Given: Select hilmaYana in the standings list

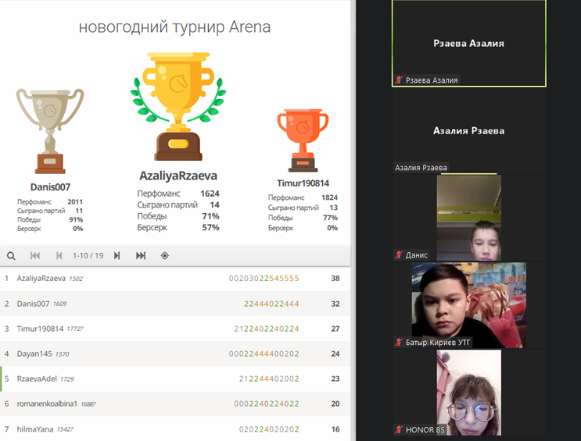Looking at the screenshot, I should (x=36, y=429).
